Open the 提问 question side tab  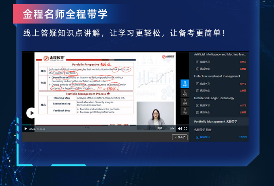click(x=185, y=102)
